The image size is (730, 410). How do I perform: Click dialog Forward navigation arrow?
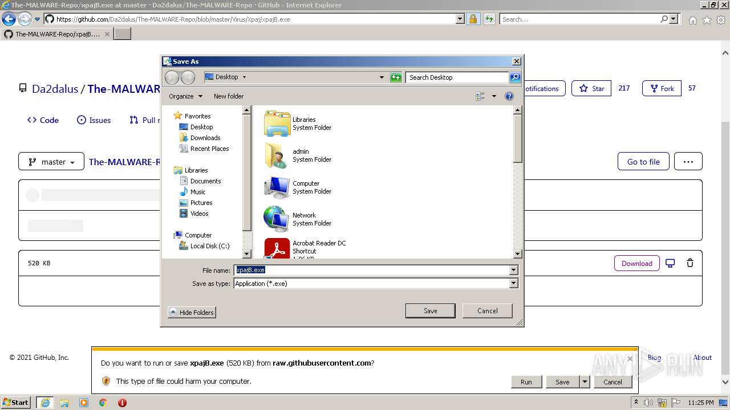pyautogui.click(x=188, y=77)
